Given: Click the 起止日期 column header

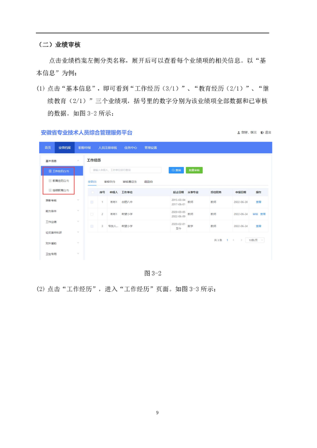Looking at the screenshot, I should click(179, 192).
